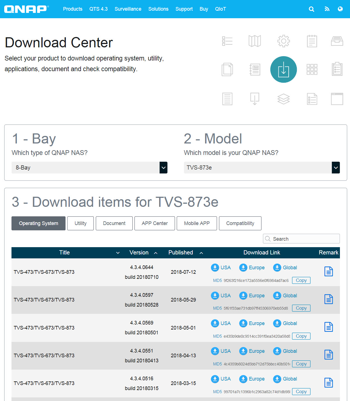Click the Download Center heading
This screenshot has width=350, height=401.
[x=59, y=43]
